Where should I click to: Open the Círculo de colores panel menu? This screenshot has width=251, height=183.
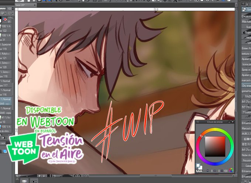pyautogui.click(x=197, y=122)
